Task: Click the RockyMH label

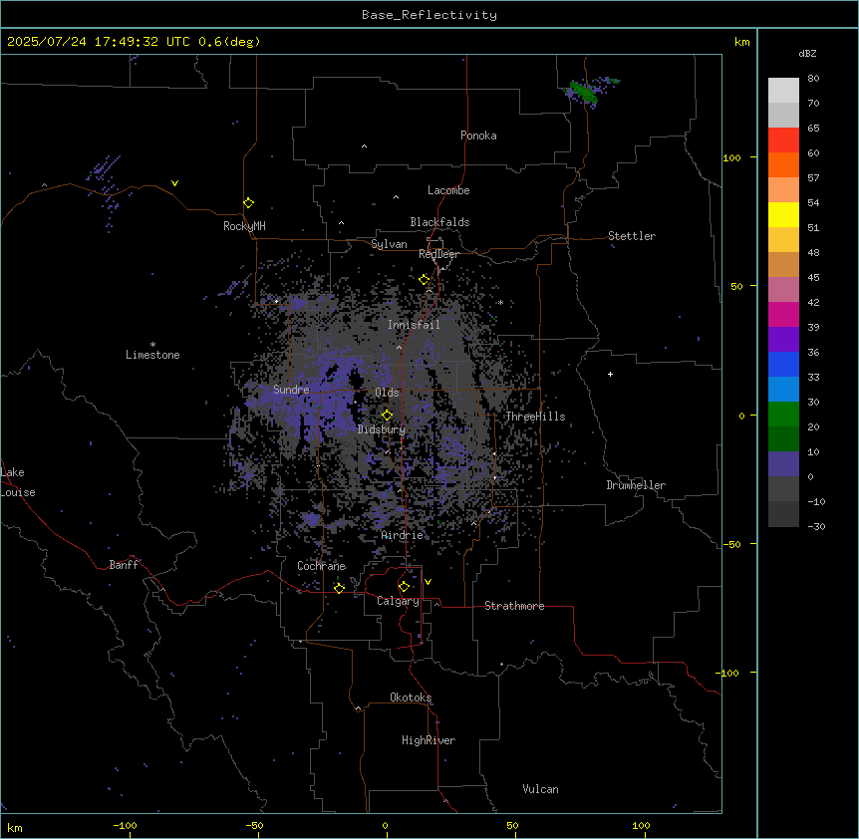Action: tap(244, 226)
